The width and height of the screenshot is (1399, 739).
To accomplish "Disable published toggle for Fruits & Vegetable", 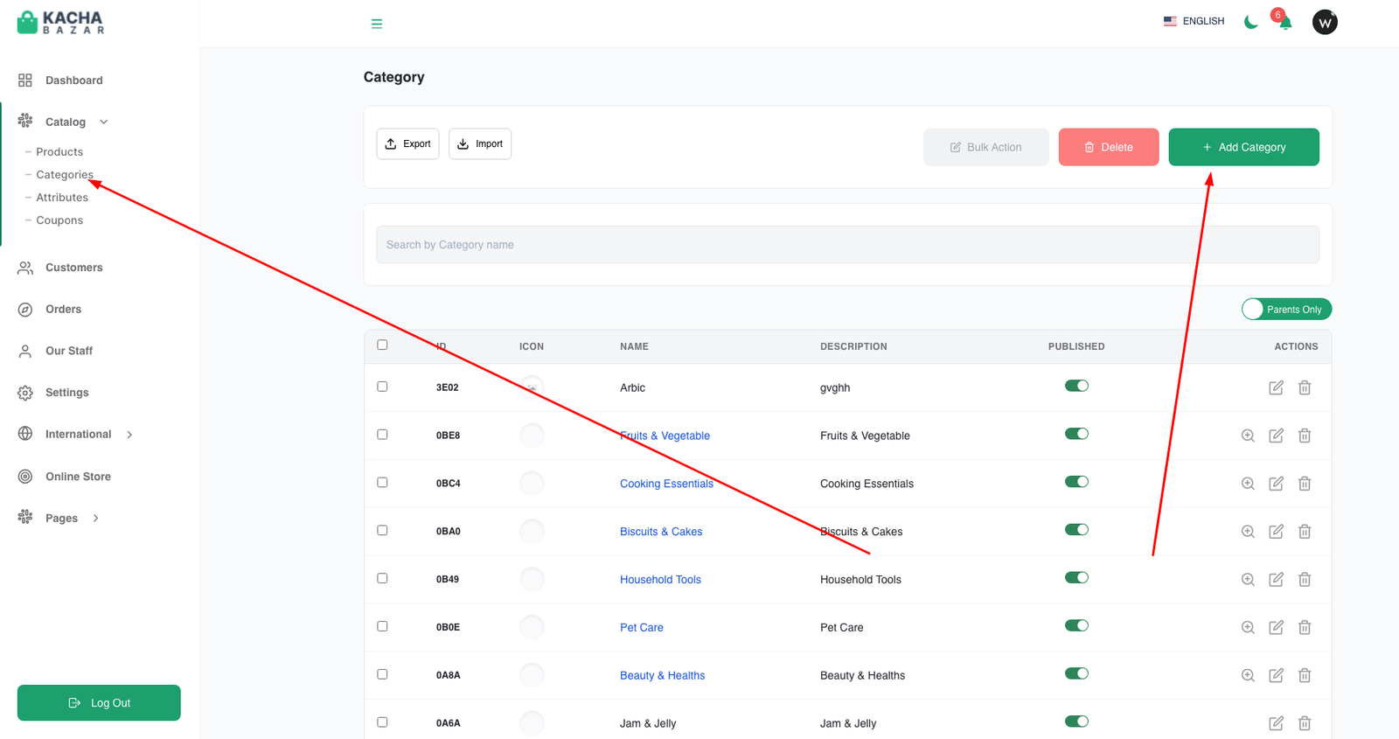I will click(x=1076, y=434).
